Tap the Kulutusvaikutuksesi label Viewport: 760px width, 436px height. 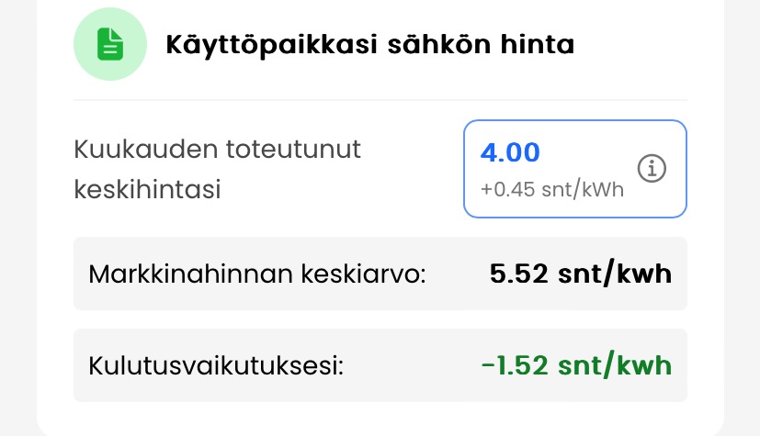216,365
